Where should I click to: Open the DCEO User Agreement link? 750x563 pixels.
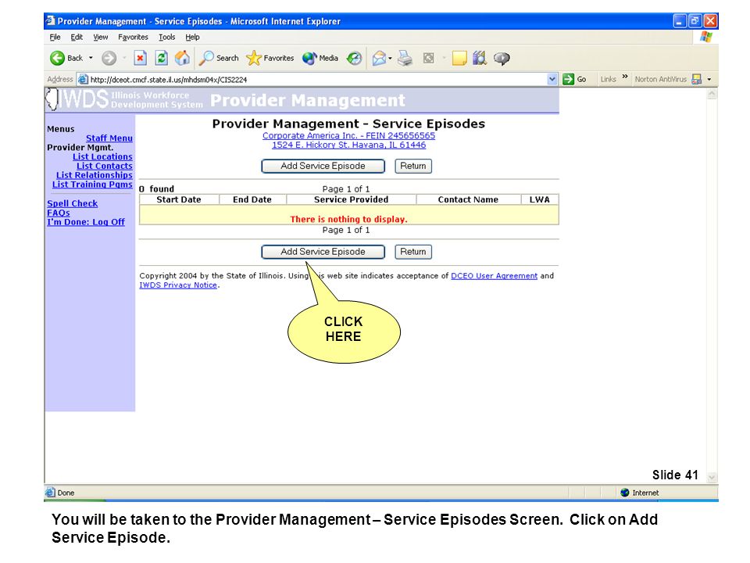tap(494, 276)
